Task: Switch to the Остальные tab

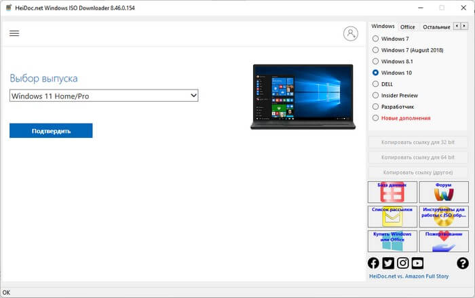Action: pyautogui.click(x=436, y=27)
